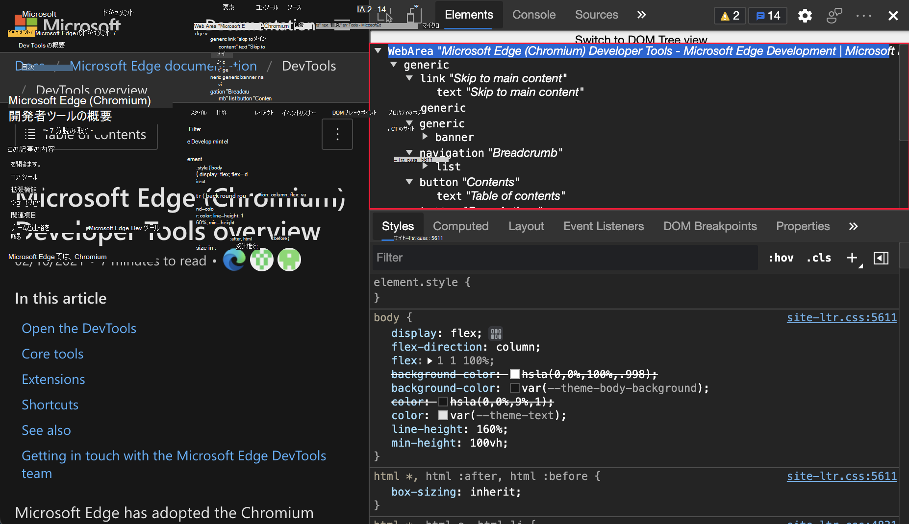
Task: Show more Styles pane tabs chevron
Action: point(853,226)
